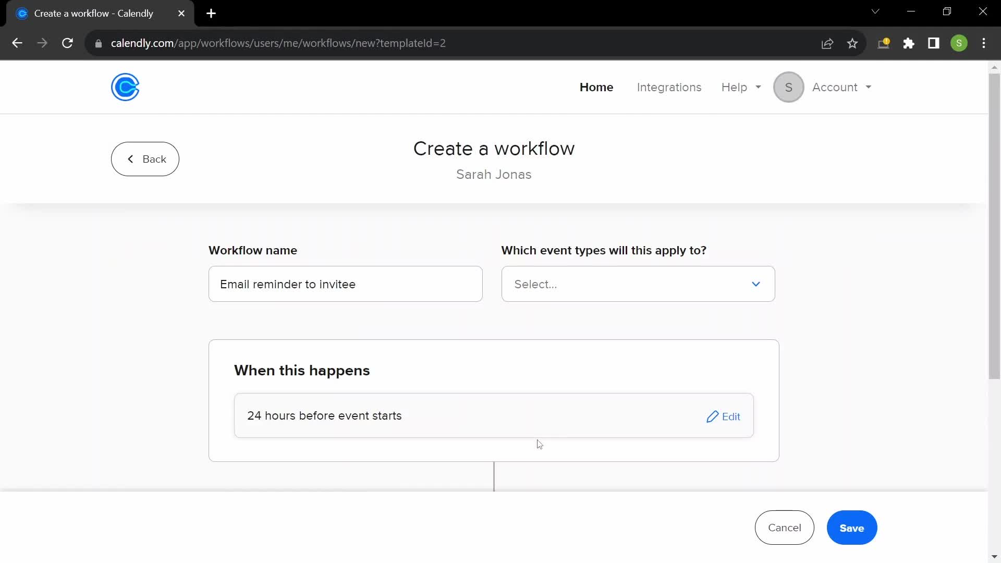Screen dimensions: 1001x563
Task: Click the browser extensions puzzle icon
Action: (x=910, y=43)
